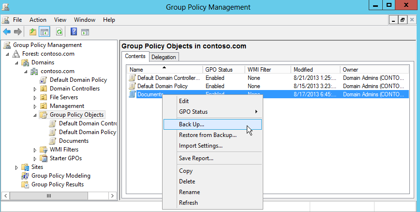Click Default Domain Controller row scroll icon
This screenshot has width=420, height=212.
[132, 78]
